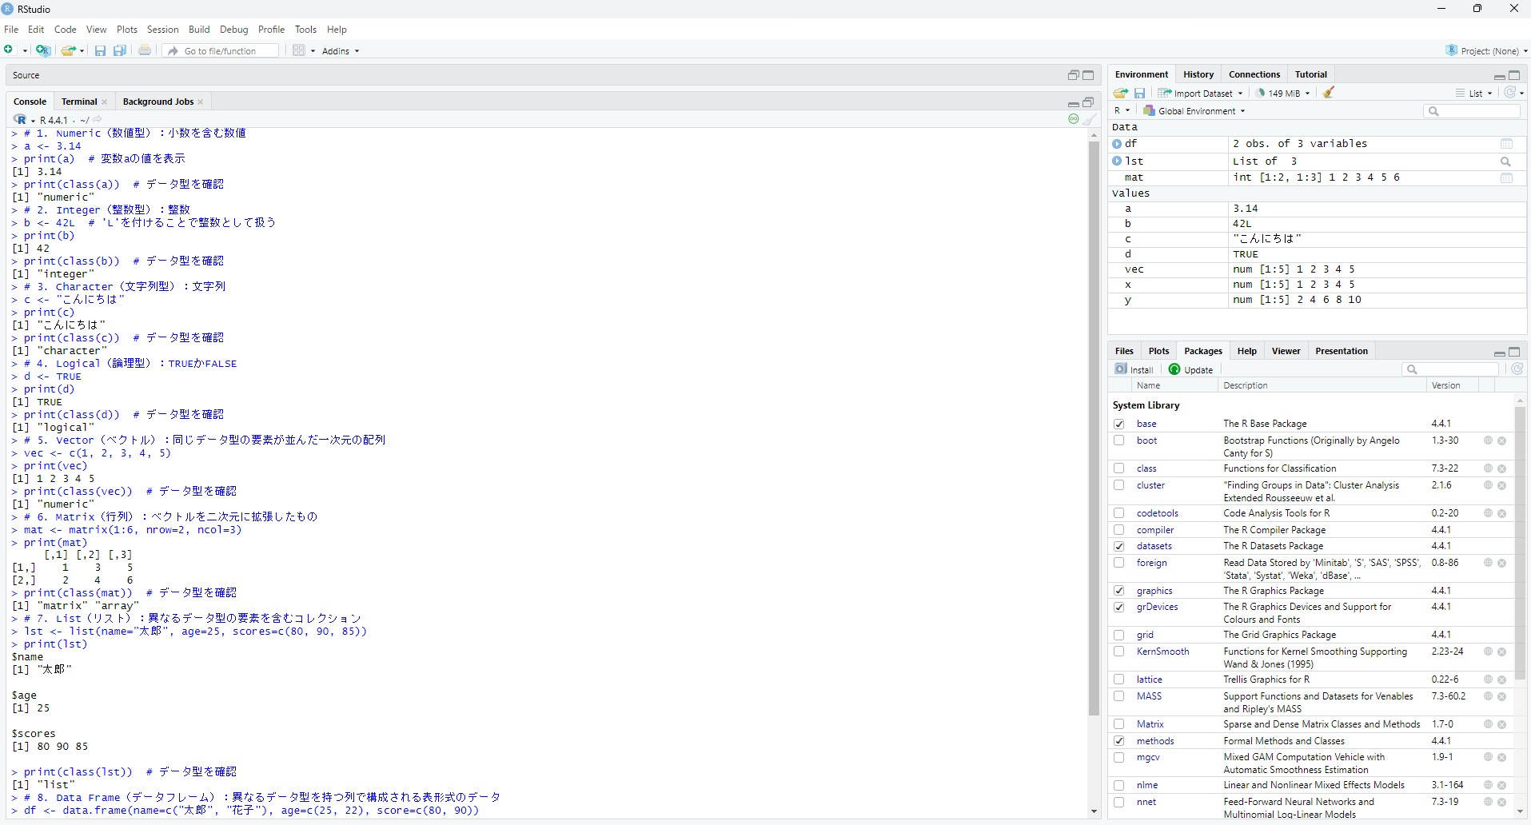Image resolution: width=1531 pixels, height=825 pixels.
Task: Enable the cluster package checkbox
Action: pyautogui.click(x=1119, y=485)
